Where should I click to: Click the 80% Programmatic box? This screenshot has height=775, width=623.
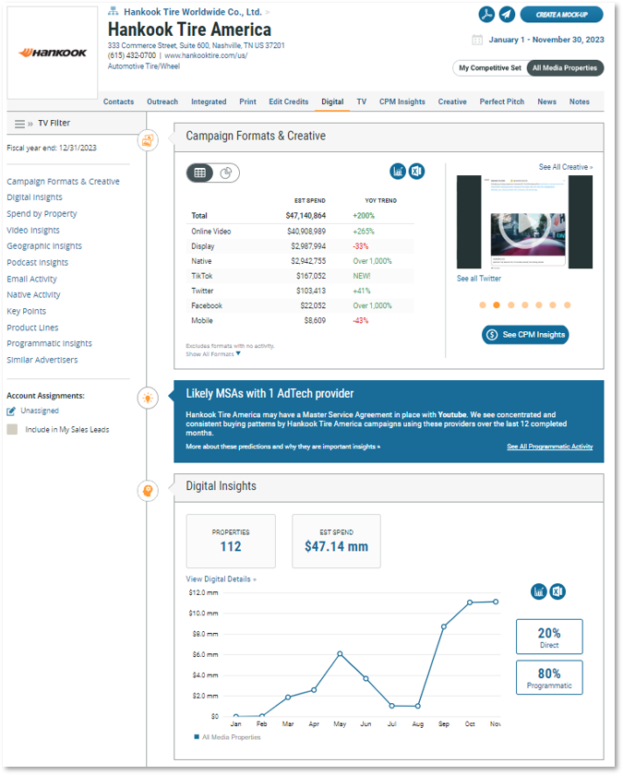(x=549, y=677)
